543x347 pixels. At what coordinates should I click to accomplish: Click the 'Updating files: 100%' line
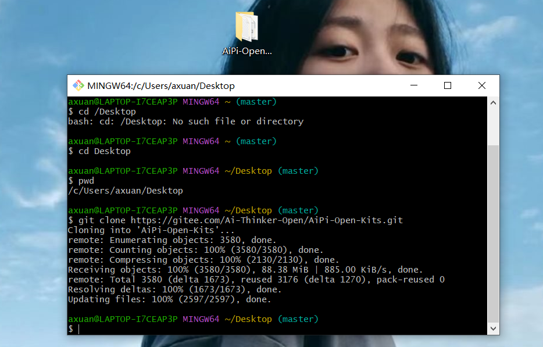tap(170, 299)
